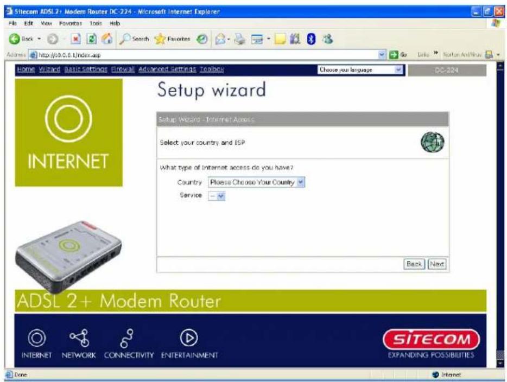Click the Toolbox navigation link
Viewport: 507px width, 382px height.
pyautogui.click(x=212, y=69)
